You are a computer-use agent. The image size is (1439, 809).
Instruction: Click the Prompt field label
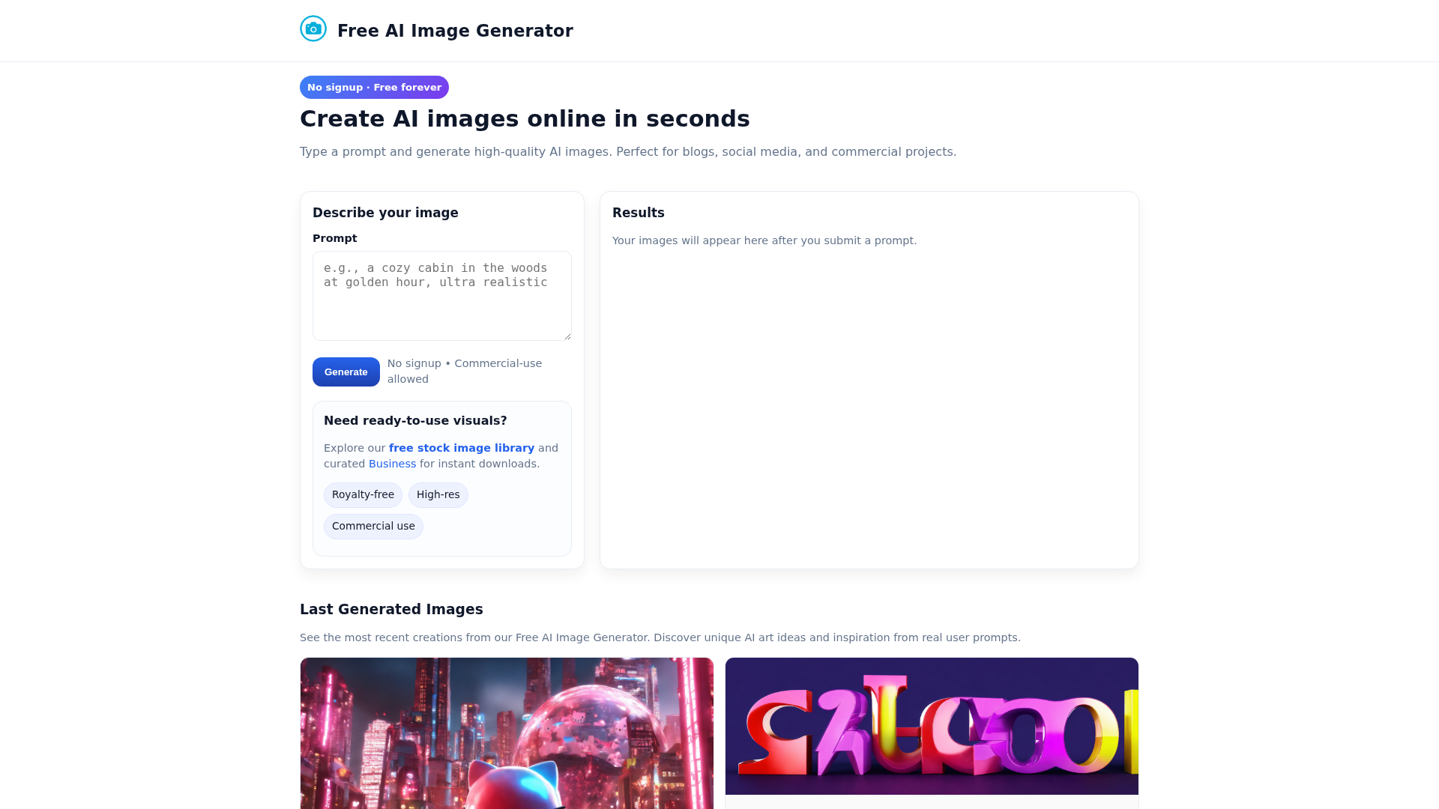pyautogui.click(x=334, y=238)
